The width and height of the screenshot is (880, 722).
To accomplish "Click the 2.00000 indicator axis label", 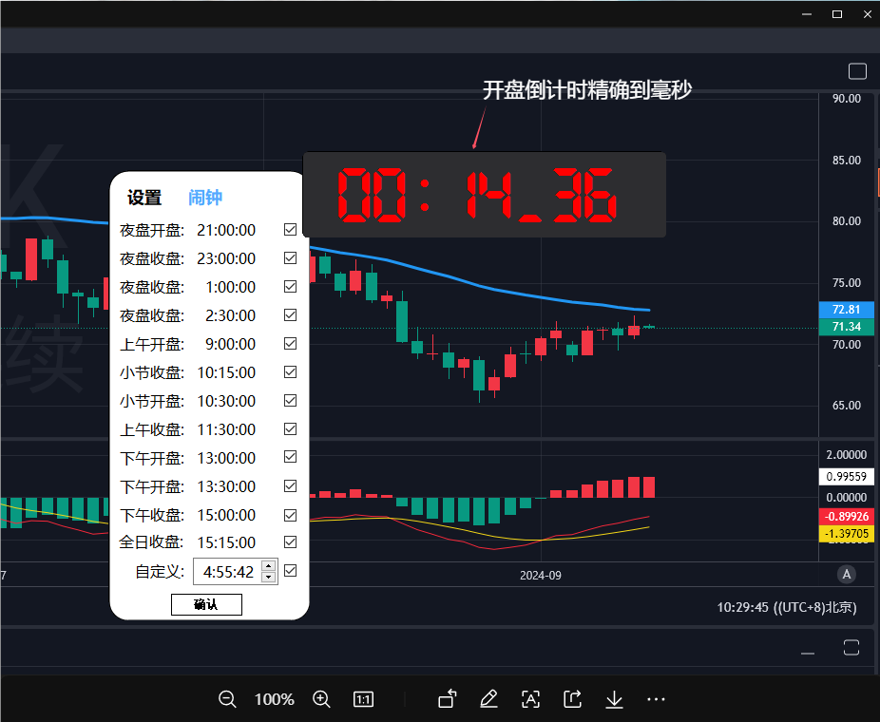I will pyautogui.click(x=847, y=454).
